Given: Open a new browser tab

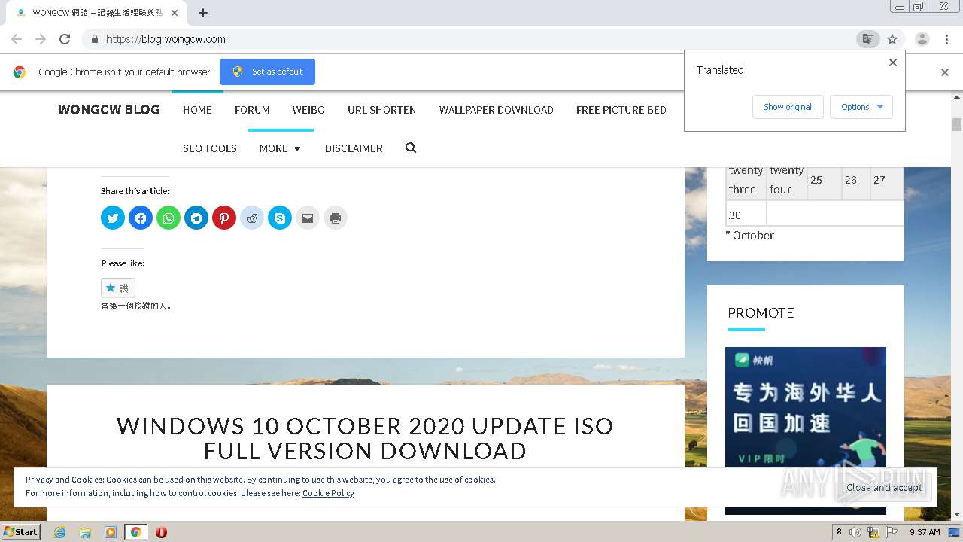Looking at the screenshot, I should pos(203,13).
